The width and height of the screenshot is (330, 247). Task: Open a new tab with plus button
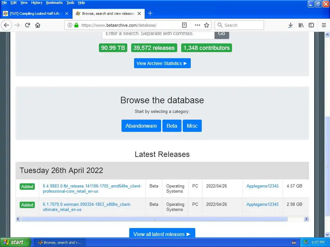[x=150, y=14]
